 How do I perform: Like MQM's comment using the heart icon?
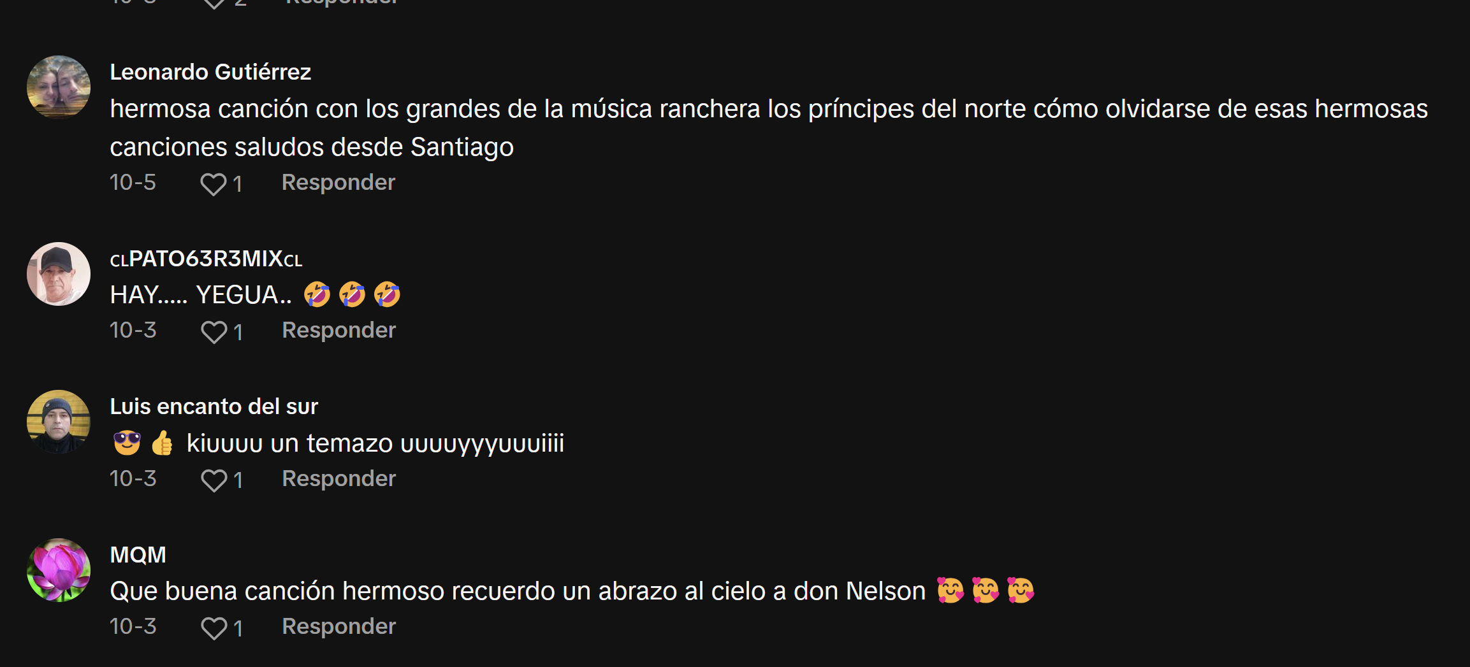click(x=214, y=628)
